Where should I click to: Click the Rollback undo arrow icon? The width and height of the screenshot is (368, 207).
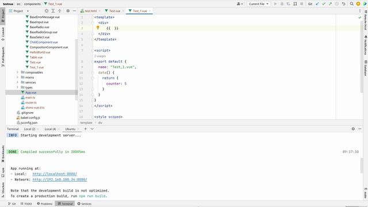[x=343, y=4]
